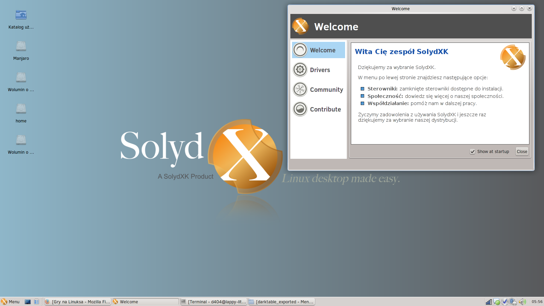Image resolution: width=544 pixels, height=306 pixels.
Task: Click the Sterowniki bullet line text
Action: (435, 89)
